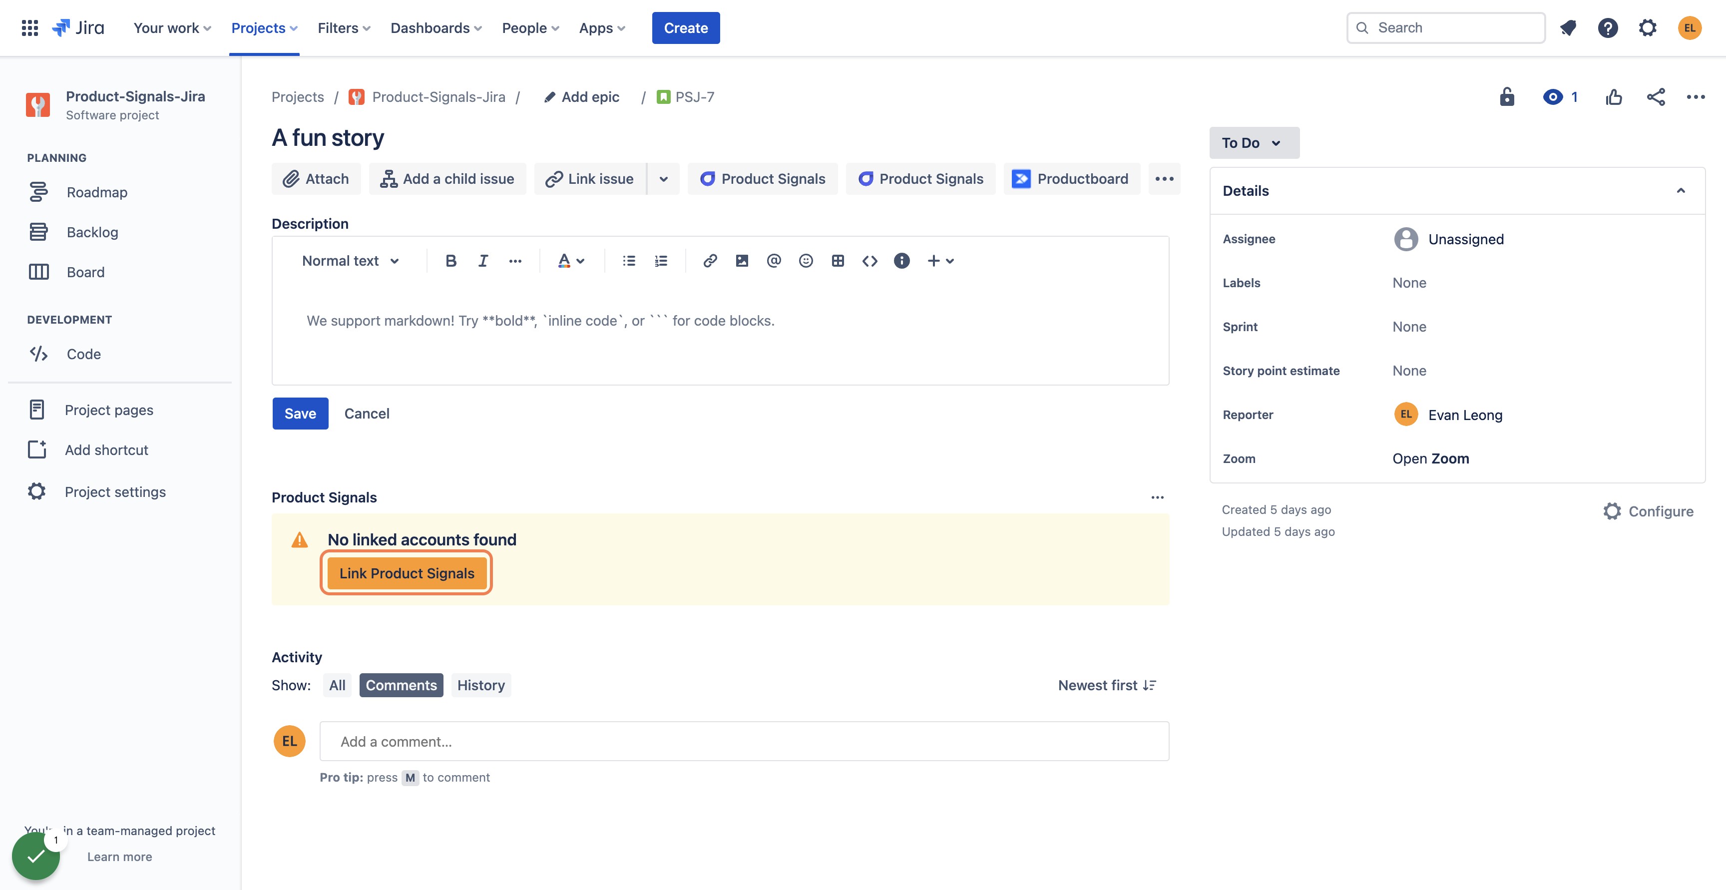Insert a link in the description

[x=710, y=261]
